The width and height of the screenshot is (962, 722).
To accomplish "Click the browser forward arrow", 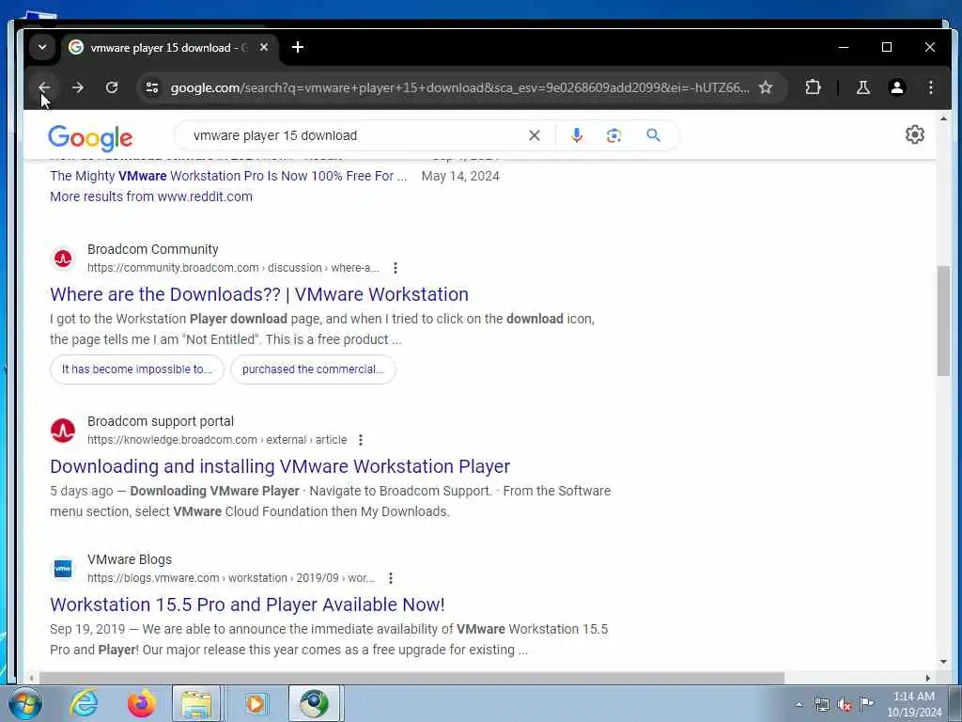I will [x=77, y=87].
